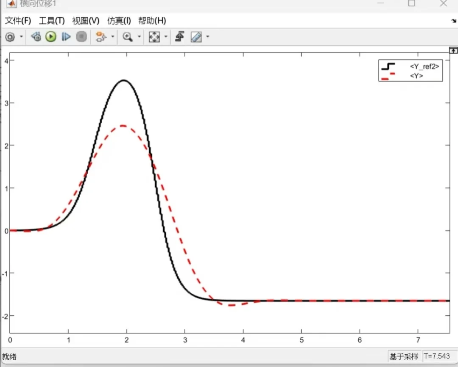Close the scope window

coord(444,3)
